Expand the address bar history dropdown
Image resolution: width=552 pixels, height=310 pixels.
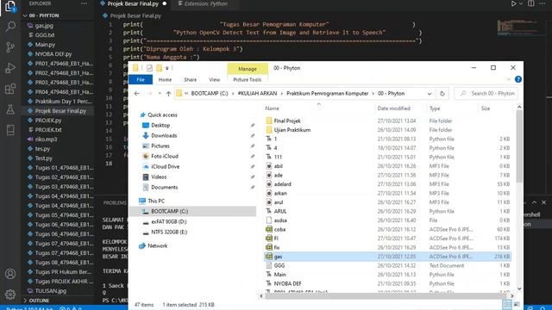[x=430, y=94]
